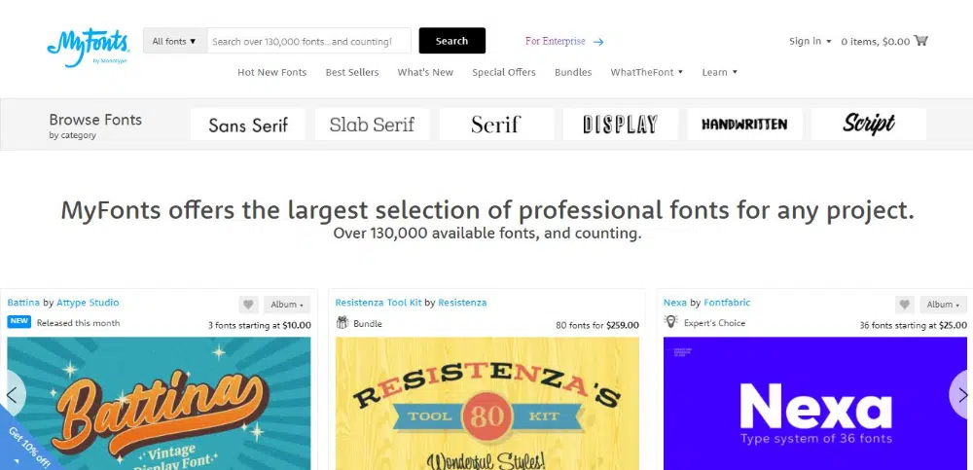973x470 pixels.
Task: Browse the Display font category
Action: (x=621, y=125)
